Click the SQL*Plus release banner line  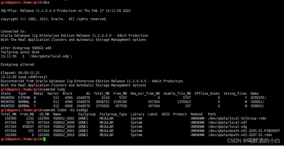(x=66, y=11)
